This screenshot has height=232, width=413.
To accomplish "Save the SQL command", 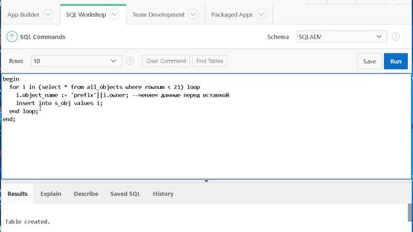I will click(369, 61).
